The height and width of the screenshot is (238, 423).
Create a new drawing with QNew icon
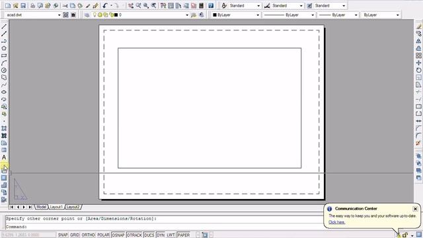click(x=8, y=5)
